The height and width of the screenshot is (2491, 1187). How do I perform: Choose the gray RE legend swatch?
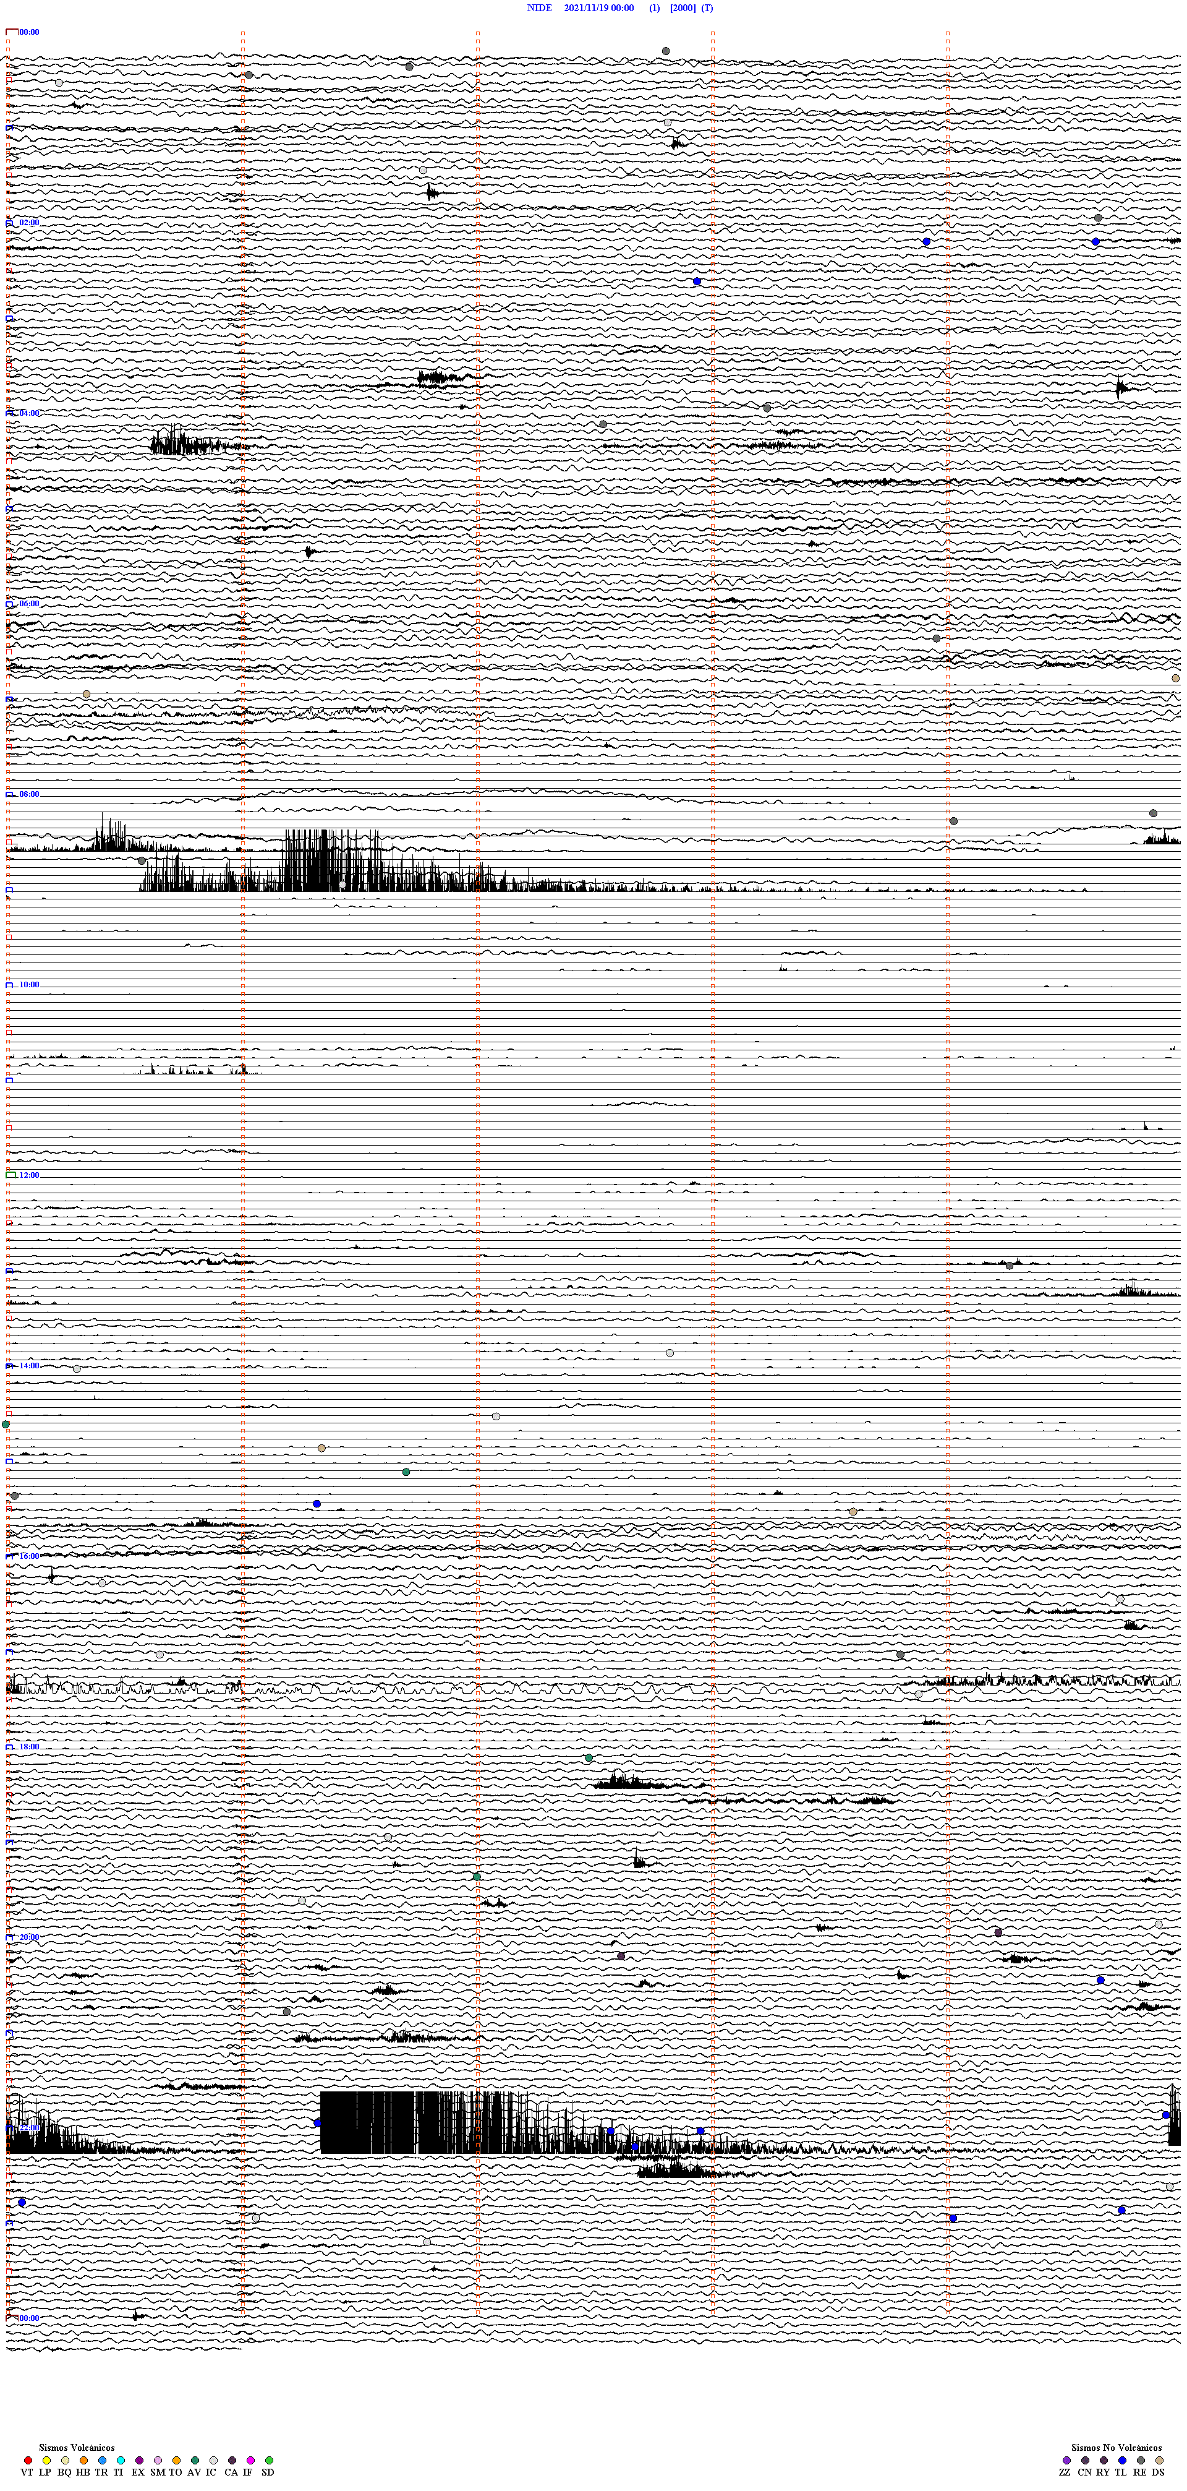coord(1141,2460)
